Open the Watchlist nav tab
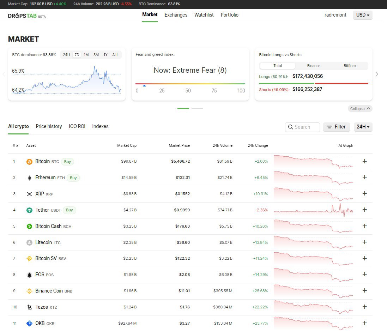The width and height of the screenshot is (387, 331). coord(204,15)
